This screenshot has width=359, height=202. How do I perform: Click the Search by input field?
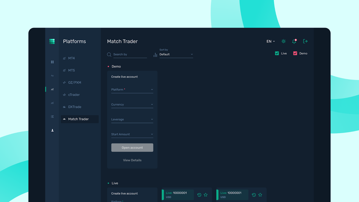(130, 55)
